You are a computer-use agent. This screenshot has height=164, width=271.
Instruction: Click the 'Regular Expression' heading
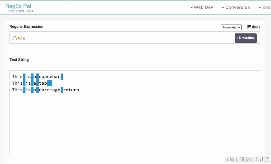27,26
